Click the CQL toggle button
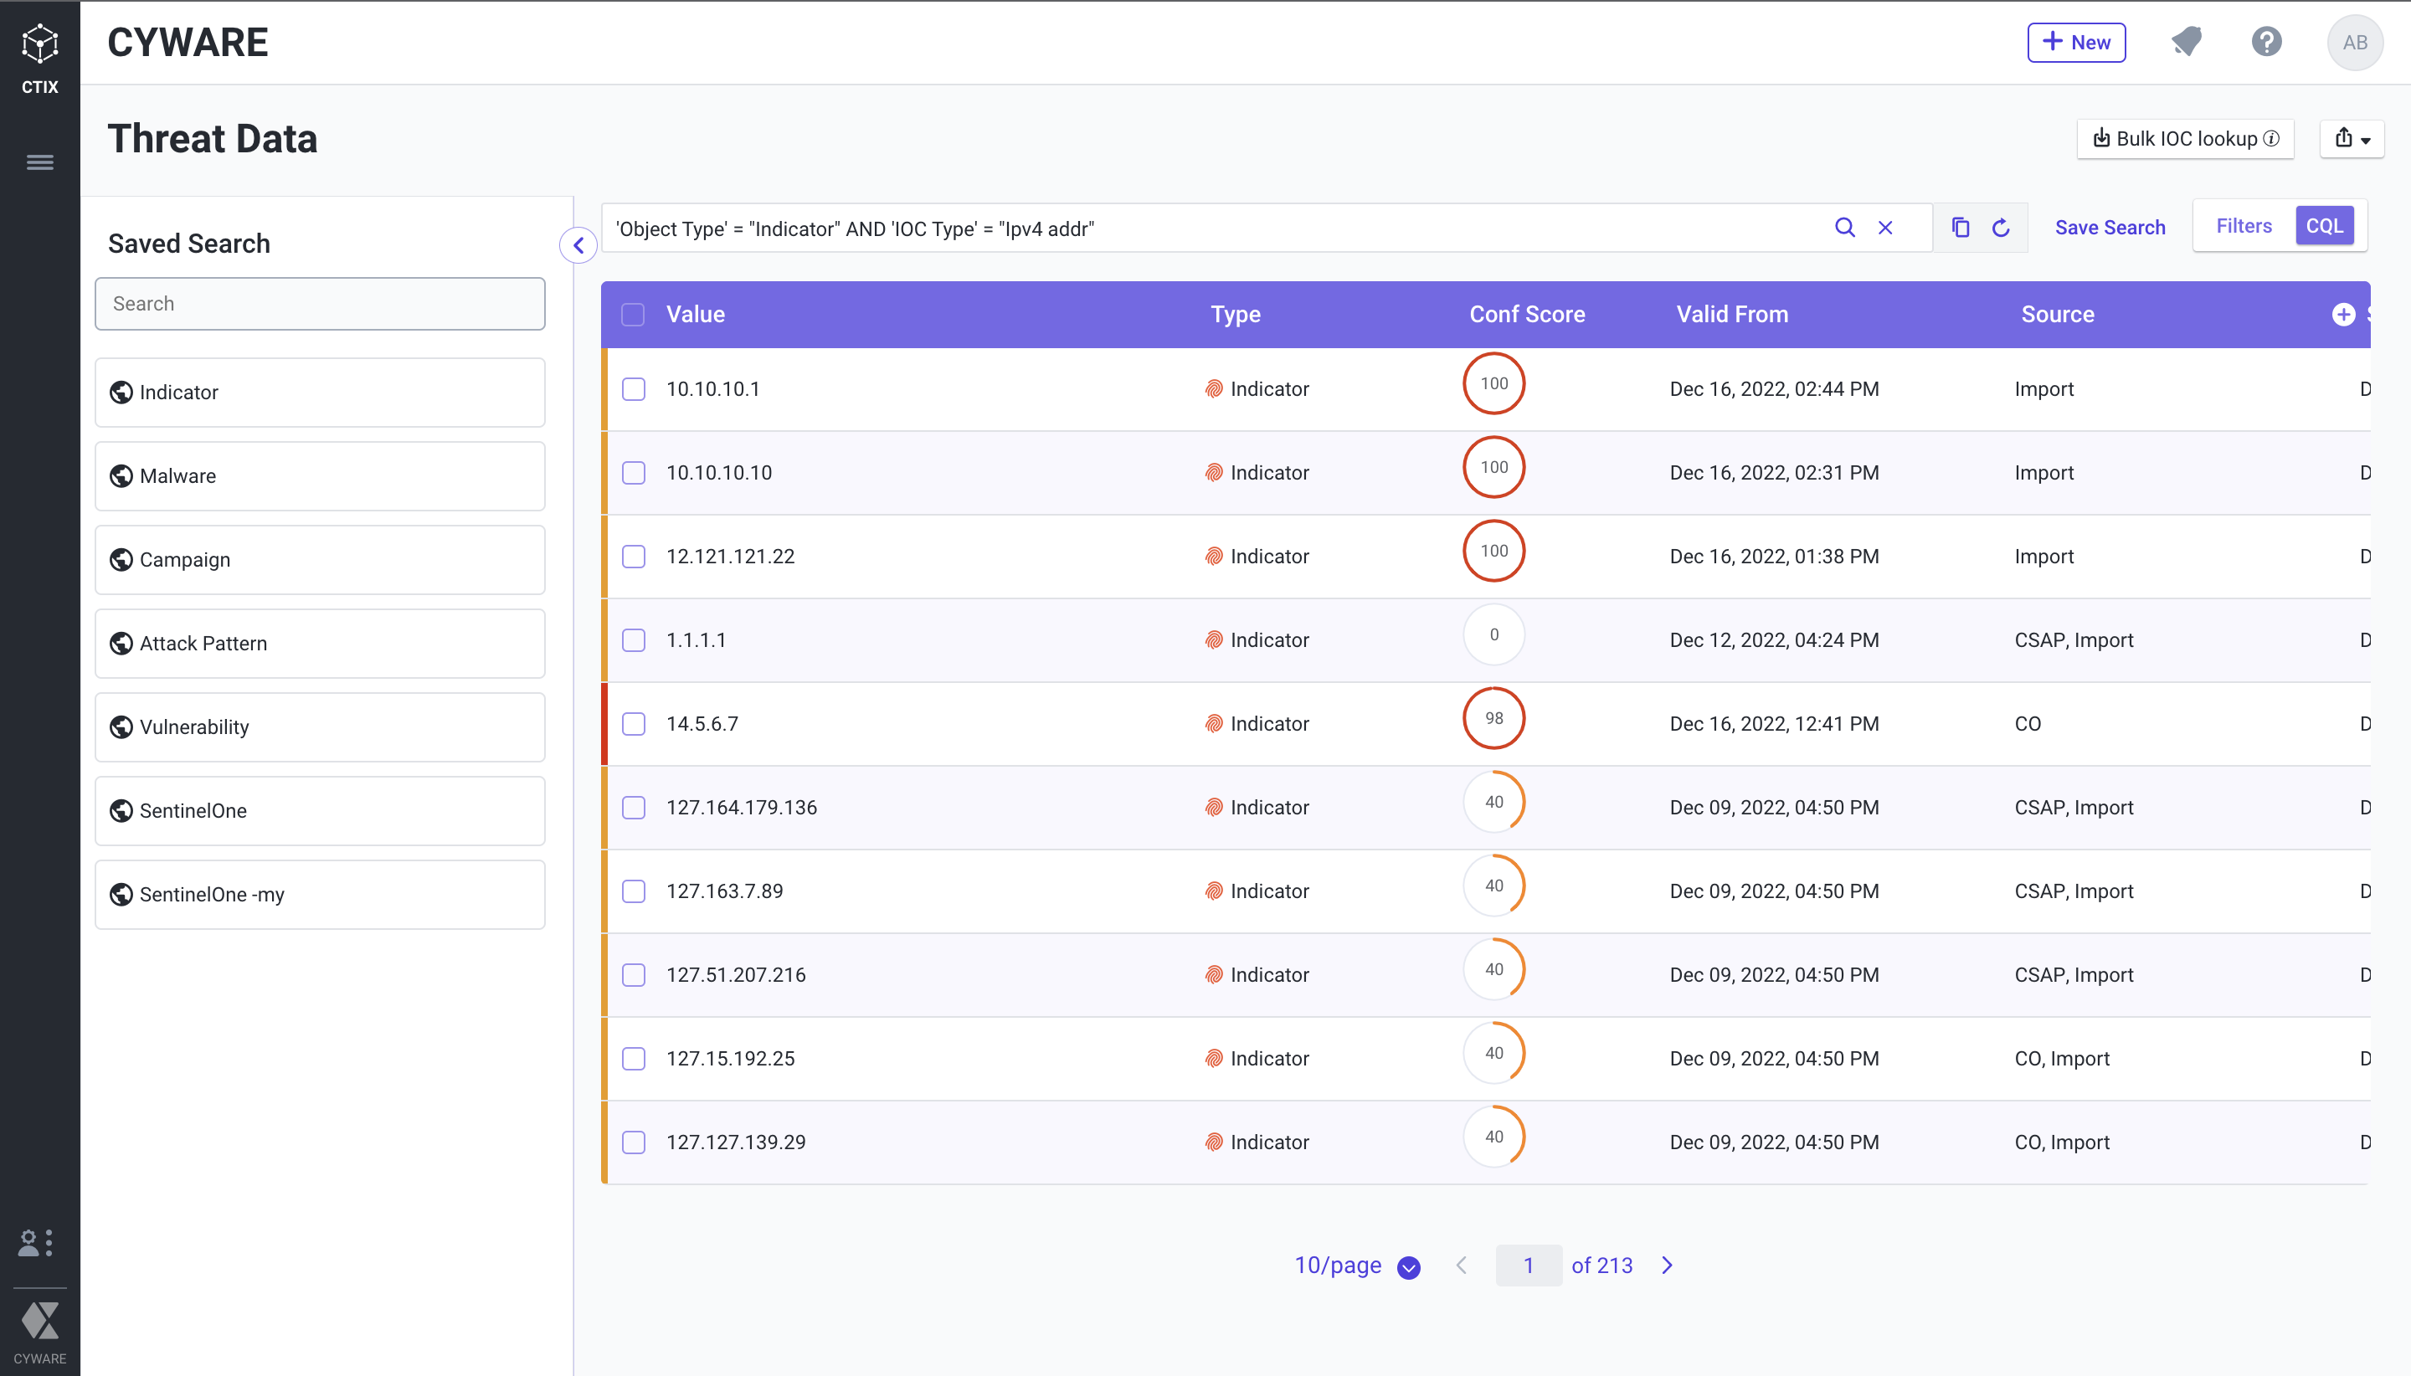Viewport: 2411px width, 1376px height. click(x=2325, y=227)
